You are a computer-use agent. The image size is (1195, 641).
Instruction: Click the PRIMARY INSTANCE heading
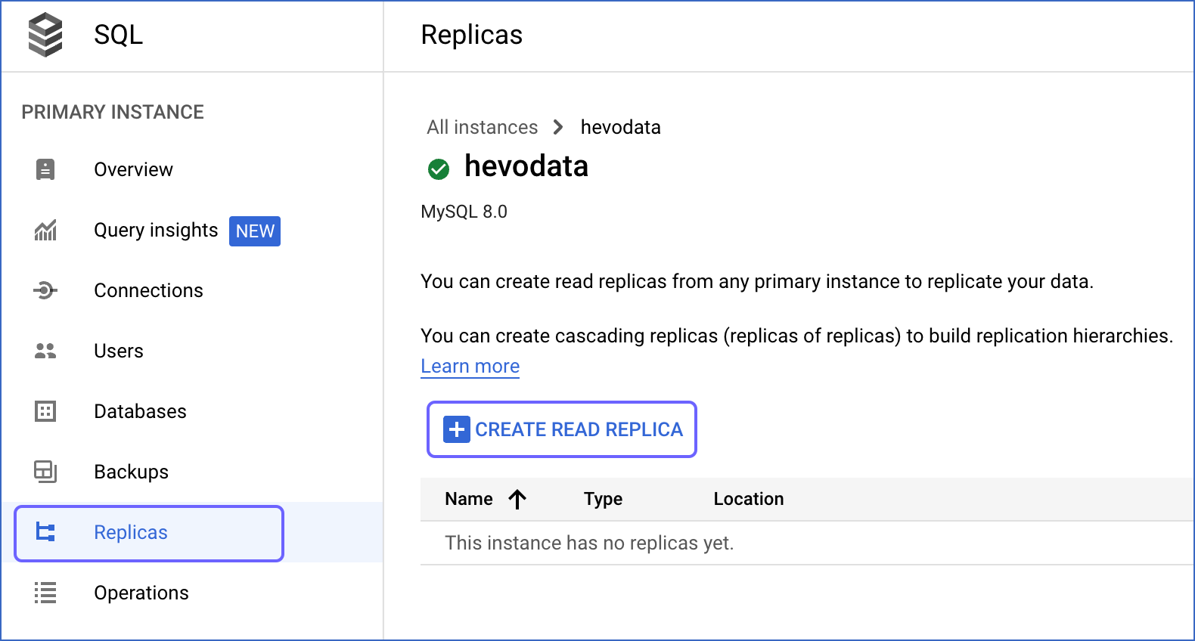[113, 112]
